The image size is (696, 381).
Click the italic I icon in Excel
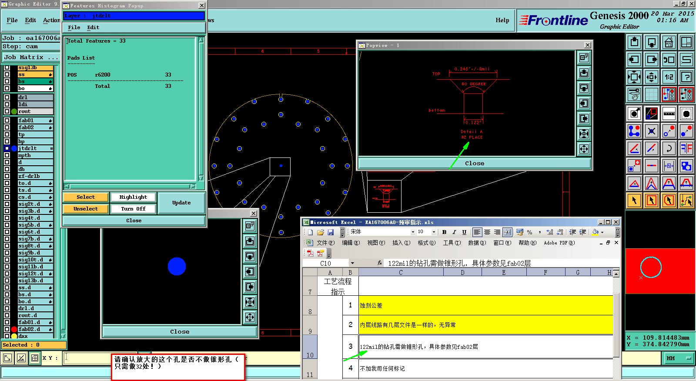click(454, 232)
